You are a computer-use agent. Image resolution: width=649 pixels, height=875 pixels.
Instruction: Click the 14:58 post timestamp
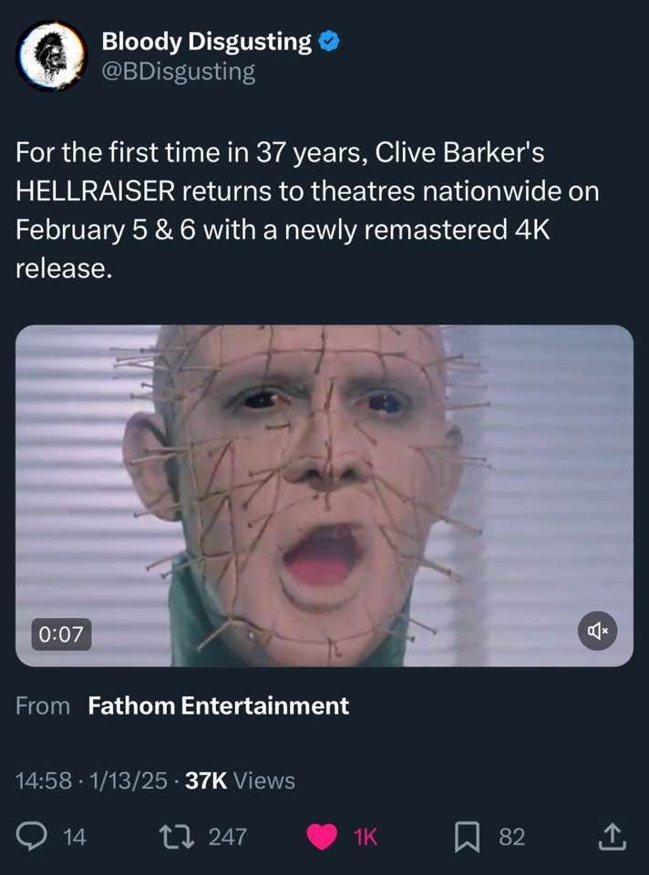[x=44, y=781]
